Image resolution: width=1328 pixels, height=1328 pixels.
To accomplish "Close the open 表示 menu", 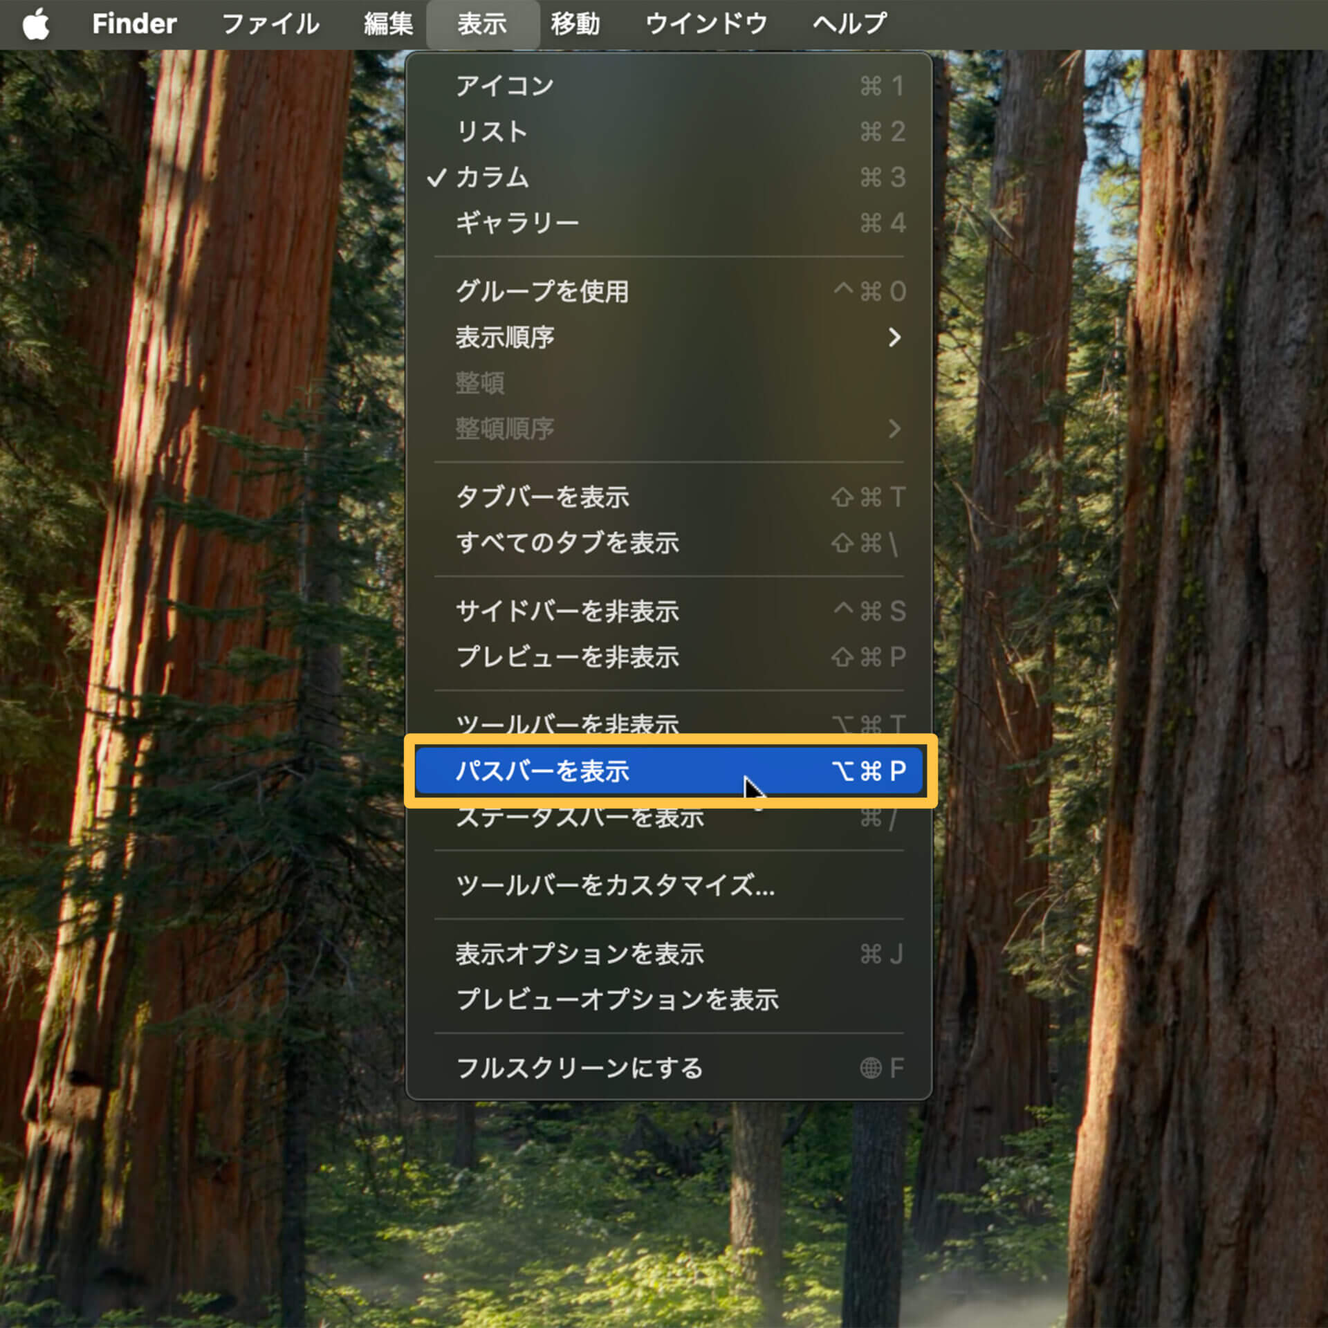I will [x=483, y=24].
